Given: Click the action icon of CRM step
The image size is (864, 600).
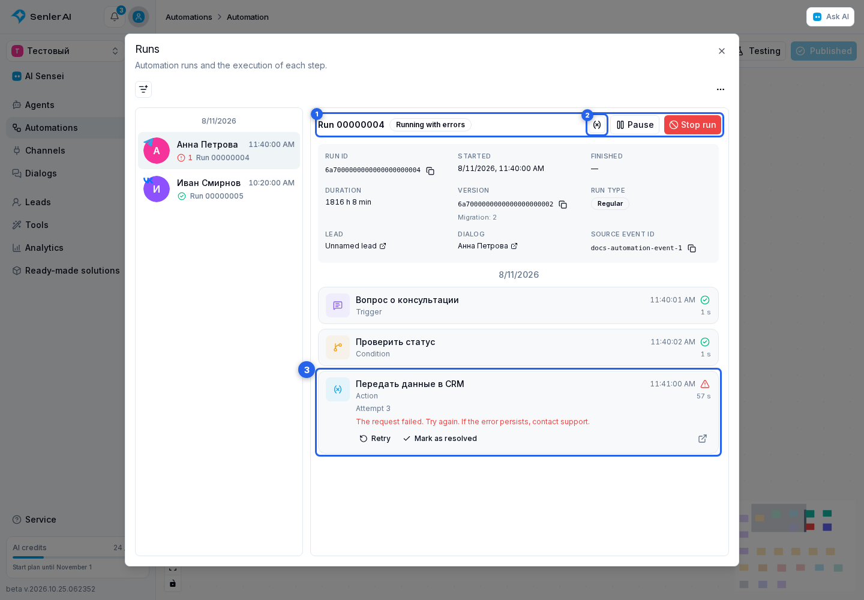Looking at the screenshot, I should [x=338, y=389].
